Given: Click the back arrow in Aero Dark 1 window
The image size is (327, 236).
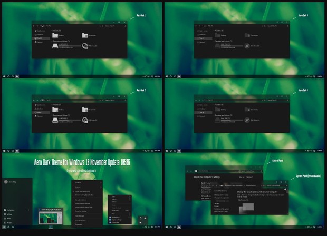Looking at the screenshot, I should click(34, 26).
